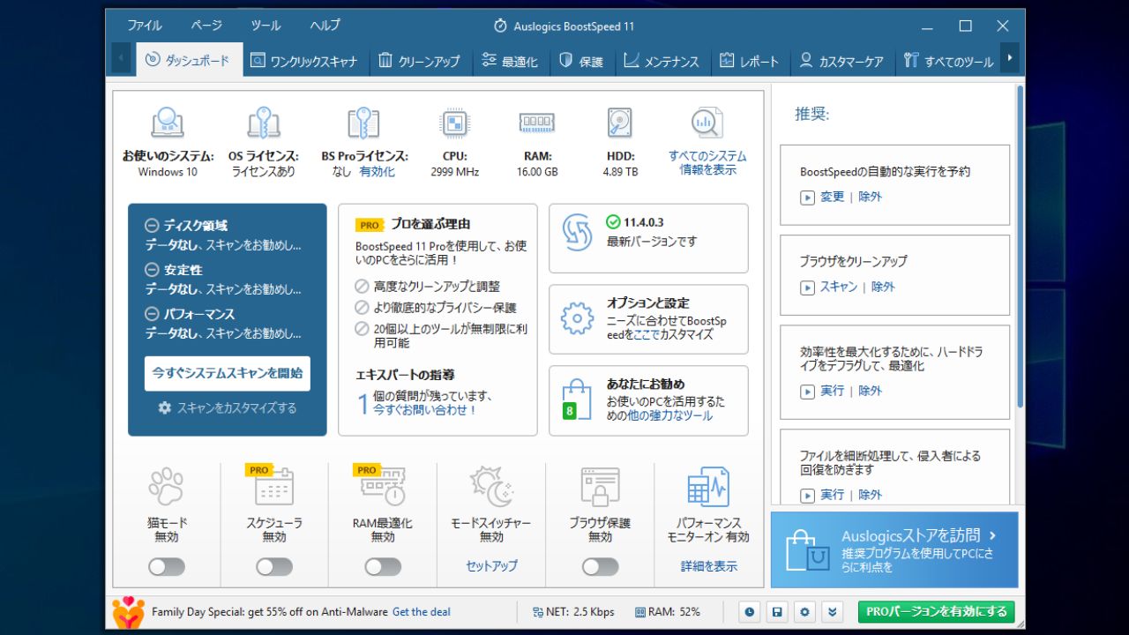Click the OS license key icon
This screenshot has width=1129, height=635.
[264, 123]
